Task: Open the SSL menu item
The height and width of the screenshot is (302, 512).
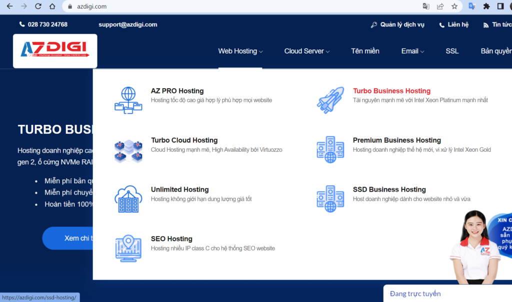Action: tap(452, 51)
